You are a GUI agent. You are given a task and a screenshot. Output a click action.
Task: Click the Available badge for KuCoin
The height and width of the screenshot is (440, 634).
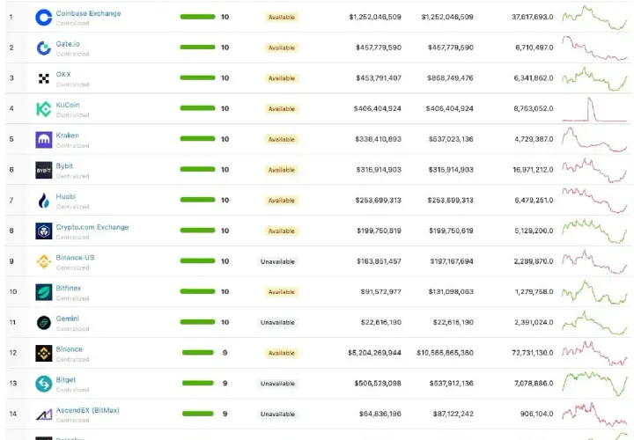point(282,109)
